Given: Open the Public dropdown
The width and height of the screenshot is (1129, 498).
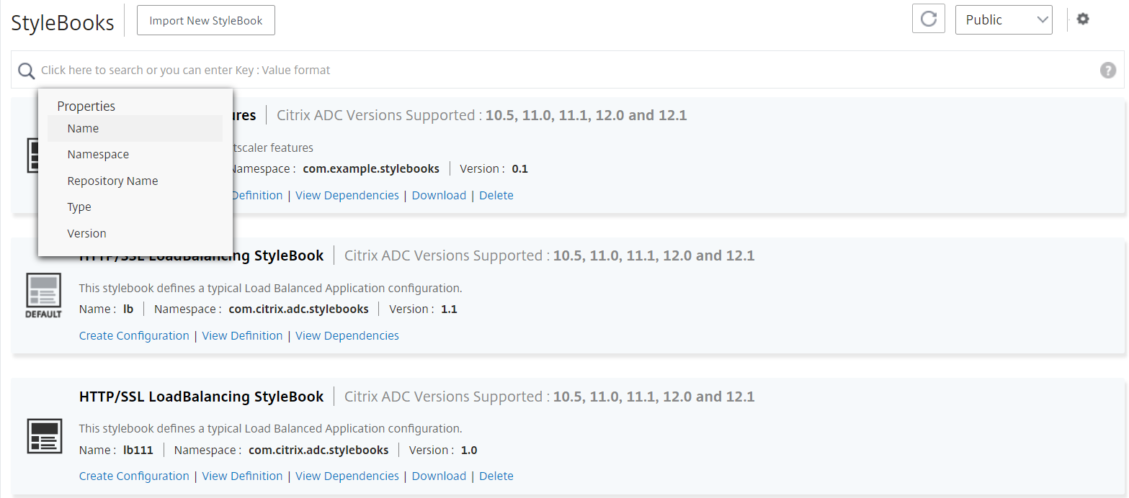Looking at the screenshot, I should click(1004, 19).
